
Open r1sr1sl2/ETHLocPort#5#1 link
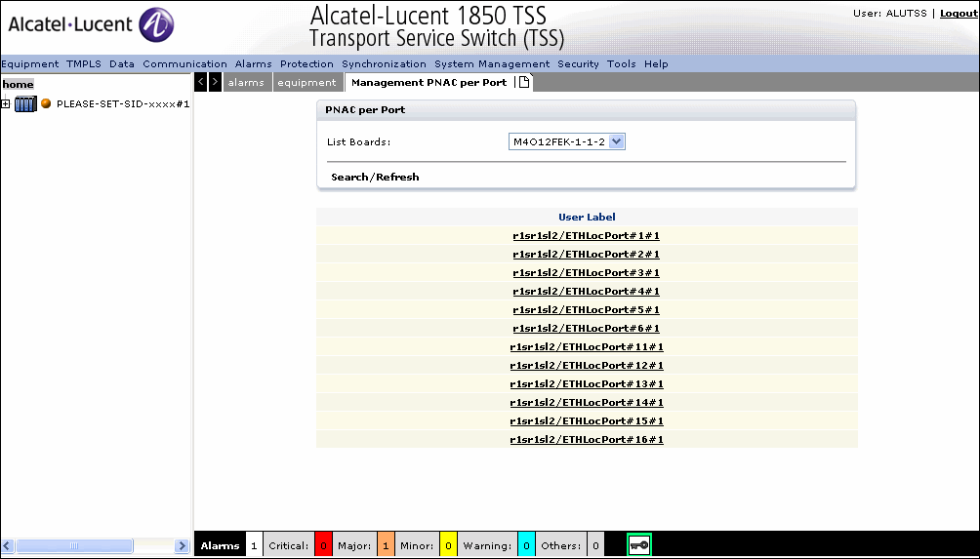point(587,310)
